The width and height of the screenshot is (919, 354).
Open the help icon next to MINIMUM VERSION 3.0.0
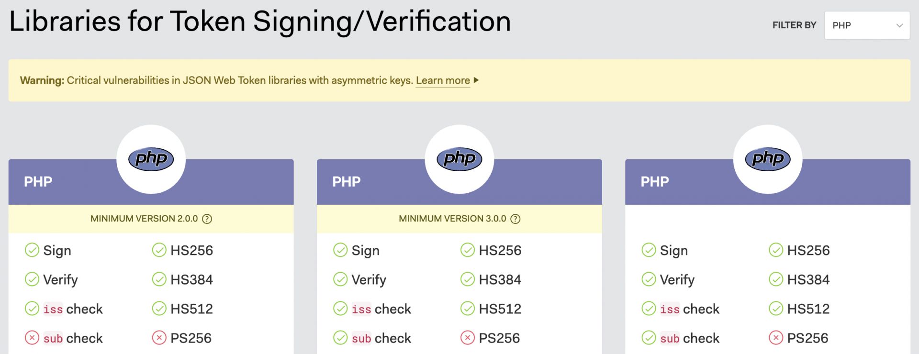[515, 219]
